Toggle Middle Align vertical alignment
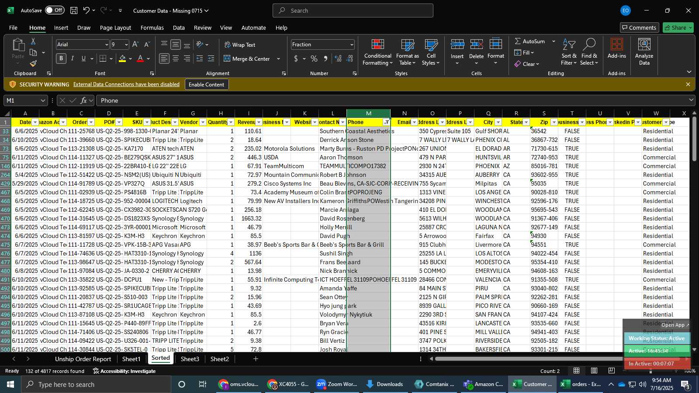Screen dimensions: 699x393 tap(176, 45)
